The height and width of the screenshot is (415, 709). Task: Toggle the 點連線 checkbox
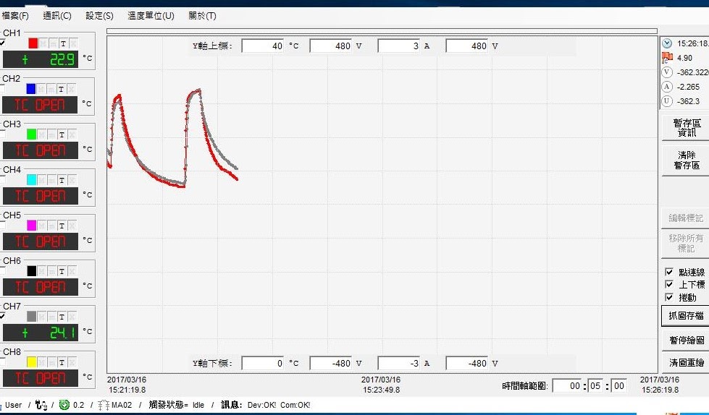pyautogui.click(x=669, y=272)
